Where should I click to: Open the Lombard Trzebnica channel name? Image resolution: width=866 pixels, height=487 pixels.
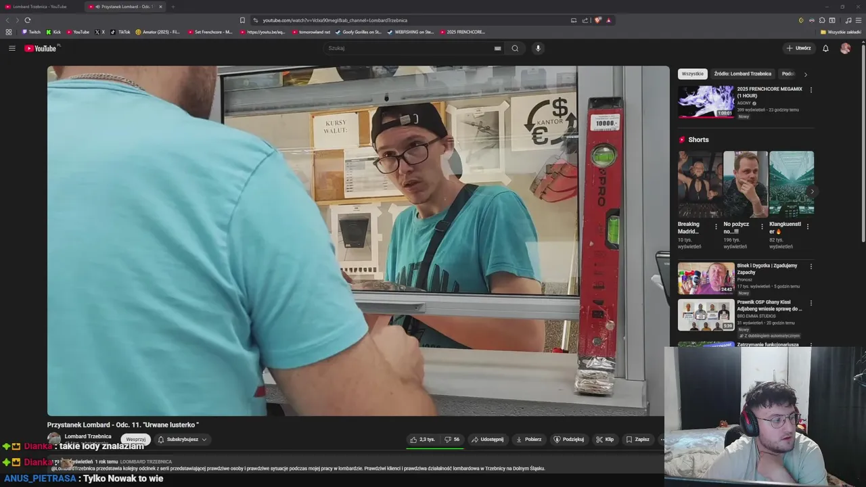88,436
